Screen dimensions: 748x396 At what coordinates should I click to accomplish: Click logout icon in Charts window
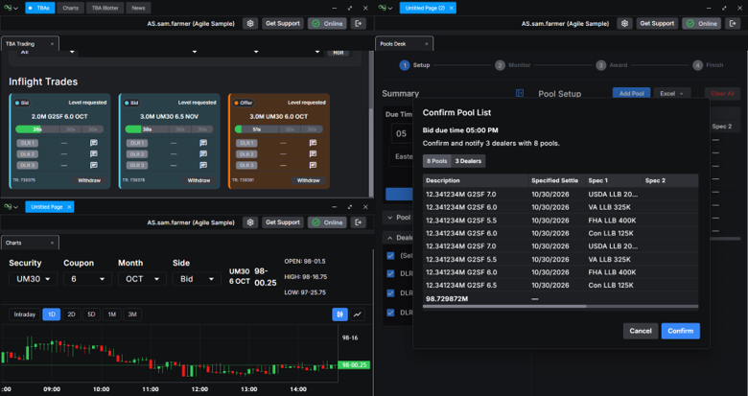click(359, 222)
